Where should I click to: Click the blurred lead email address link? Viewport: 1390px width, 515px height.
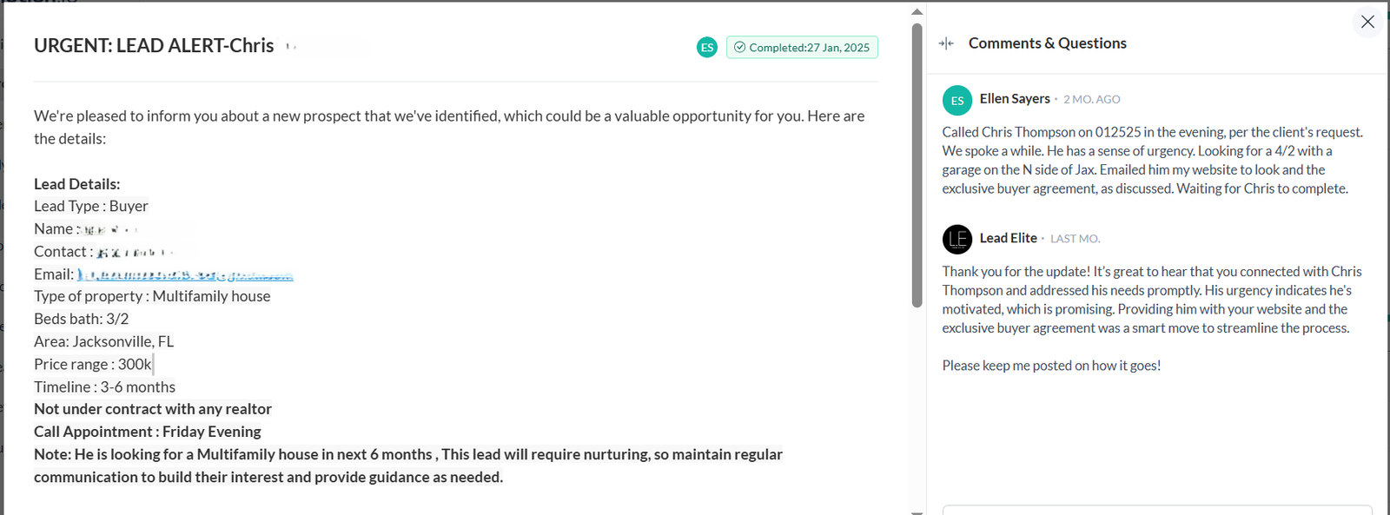coord(185,274)
